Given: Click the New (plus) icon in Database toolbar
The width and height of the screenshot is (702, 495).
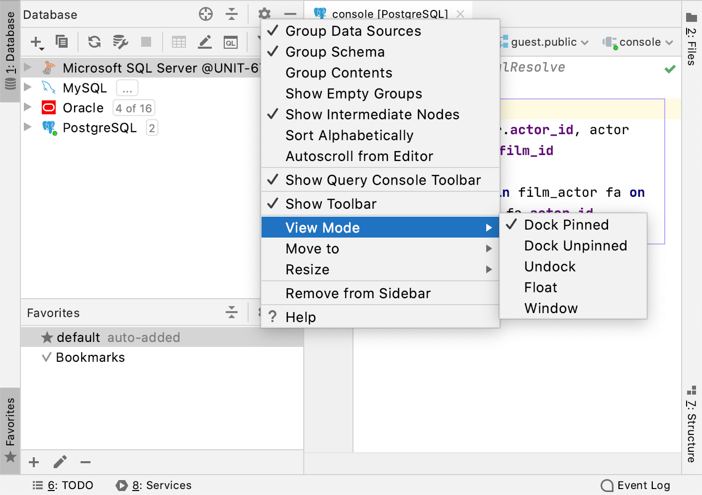Looking at the screenshot, I should (37, 42).
